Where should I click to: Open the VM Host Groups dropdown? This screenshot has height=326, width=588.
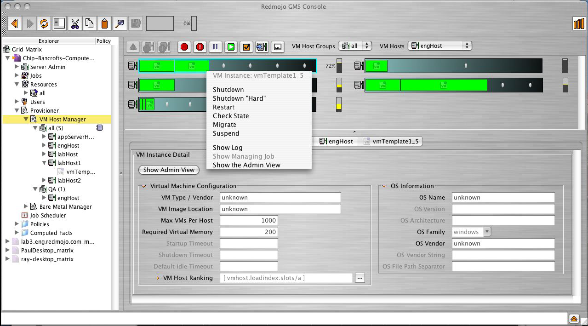[355, 46]
